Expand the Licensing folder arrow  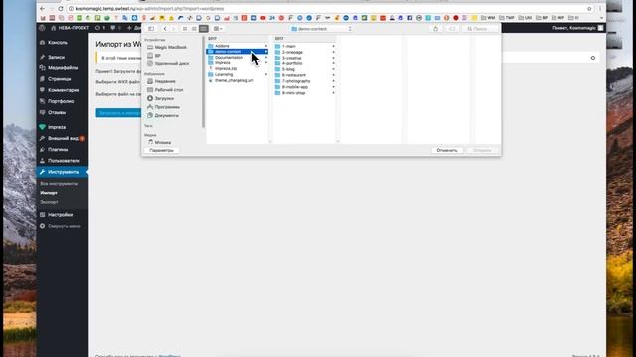[x=266, y=75]
